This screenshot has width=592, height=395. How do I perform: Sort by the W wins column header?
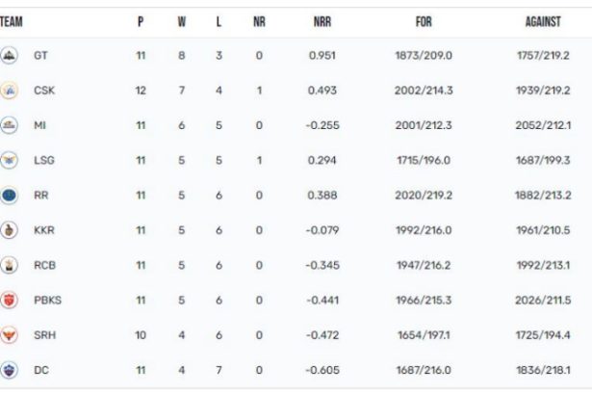click(182, 21)
